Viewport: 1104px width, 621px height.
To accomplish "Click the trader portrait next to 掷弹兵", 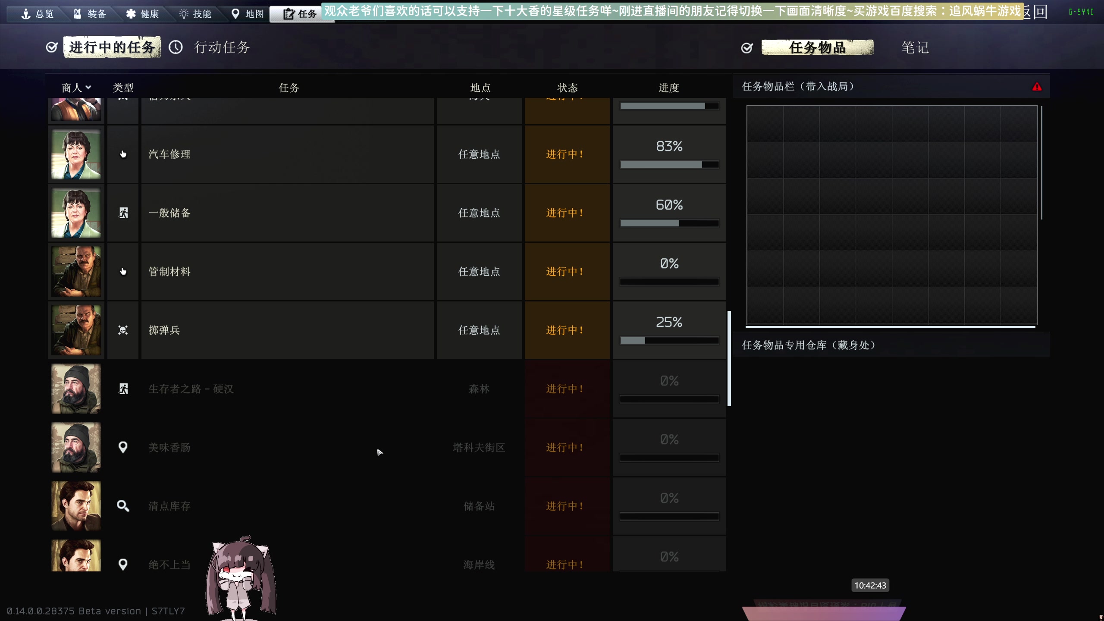I will pyautogui.click(x=75, y=330).
